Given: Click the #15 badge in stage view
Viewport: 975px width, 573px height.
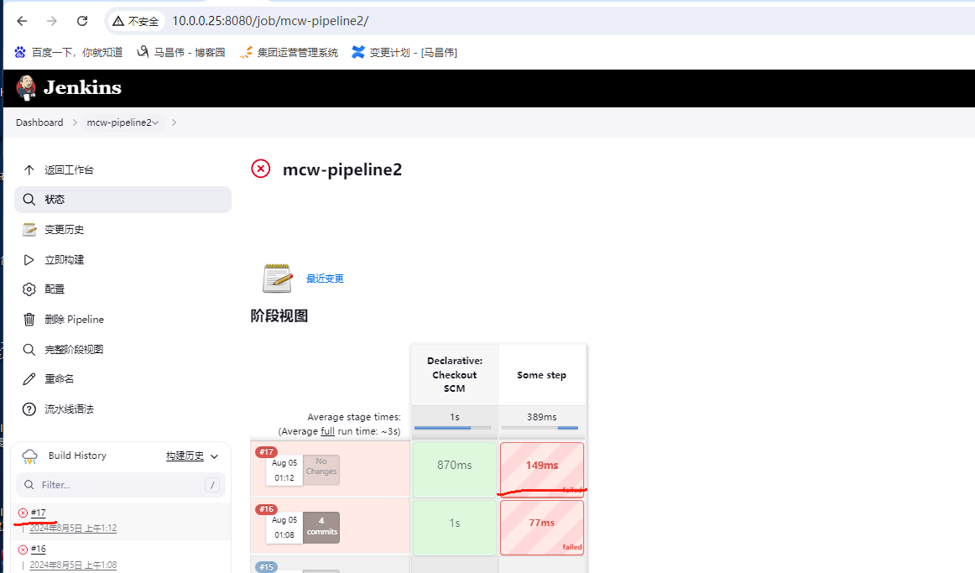Looking at the screenshot, I should click(x=266, y=567).
